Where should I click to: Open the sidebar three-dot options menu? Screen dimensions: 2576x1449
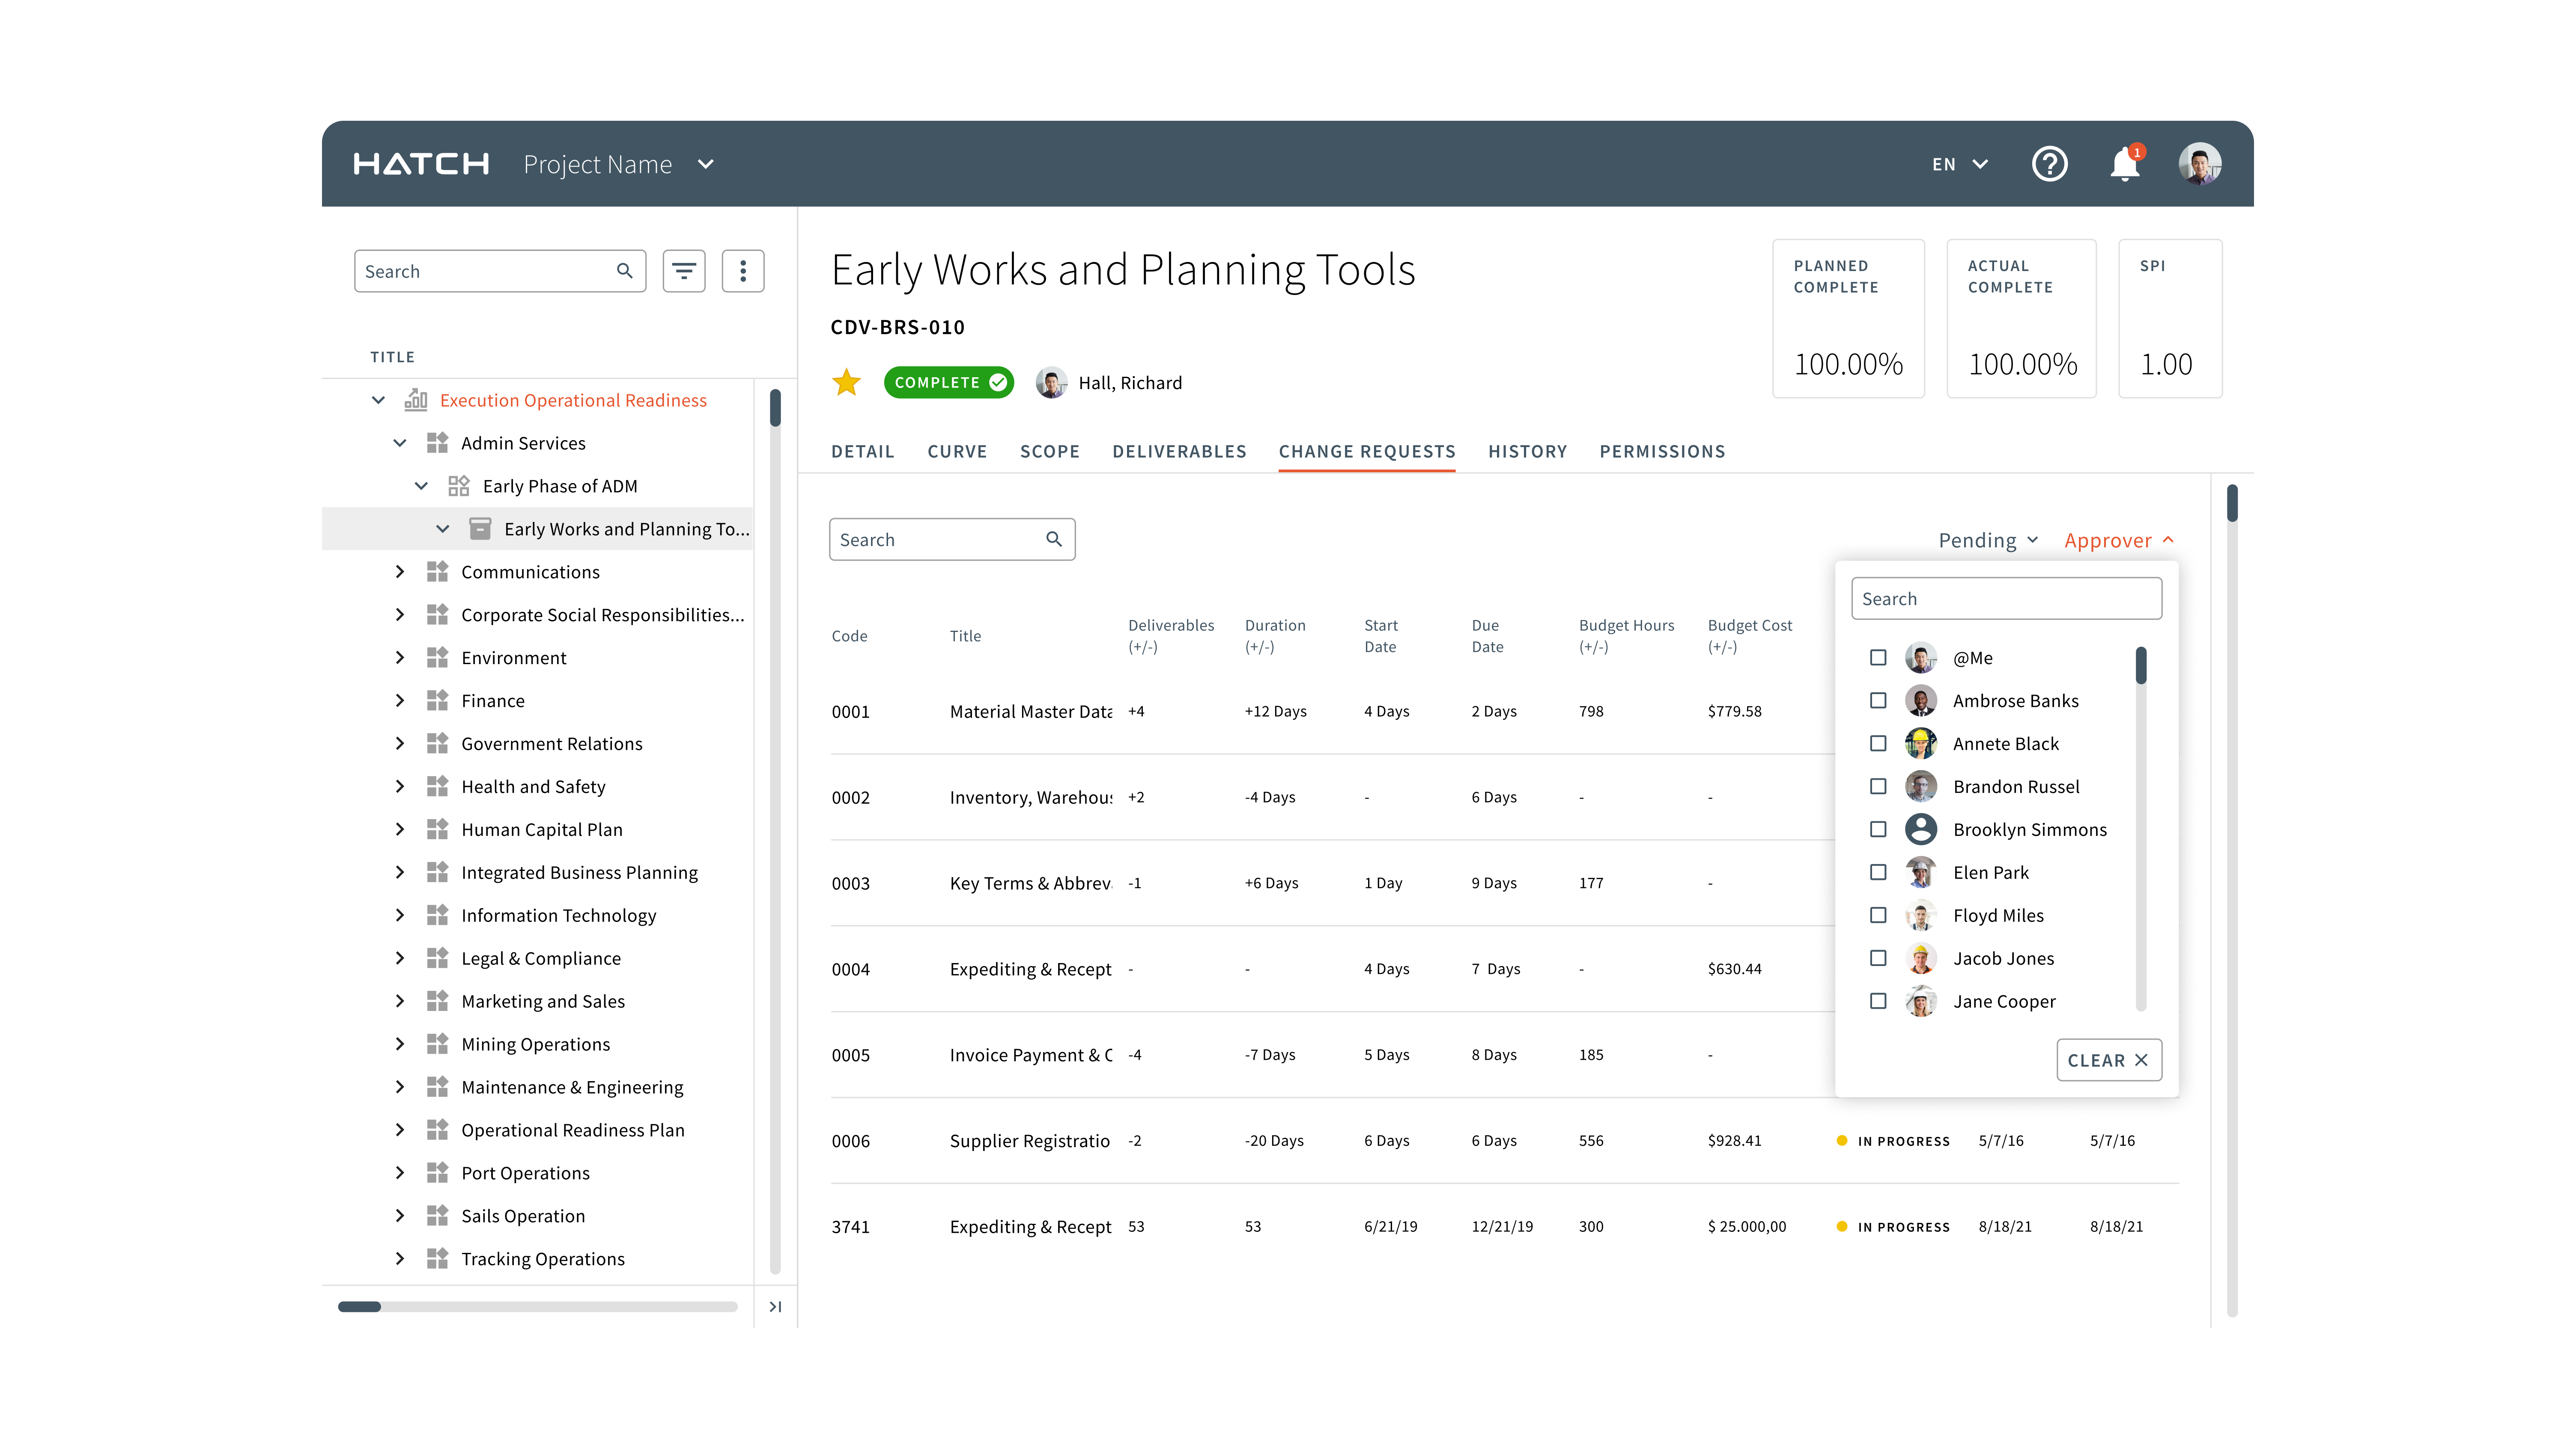point(743,271)
